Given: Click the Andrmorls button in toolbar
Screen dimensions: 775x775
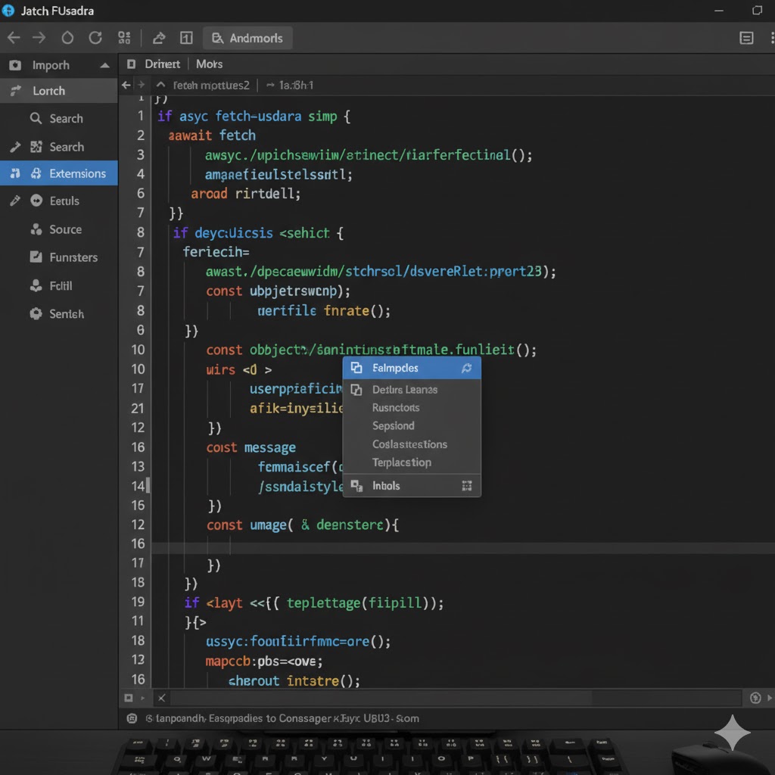Looking at the screenshot, I should click(247, 38).
